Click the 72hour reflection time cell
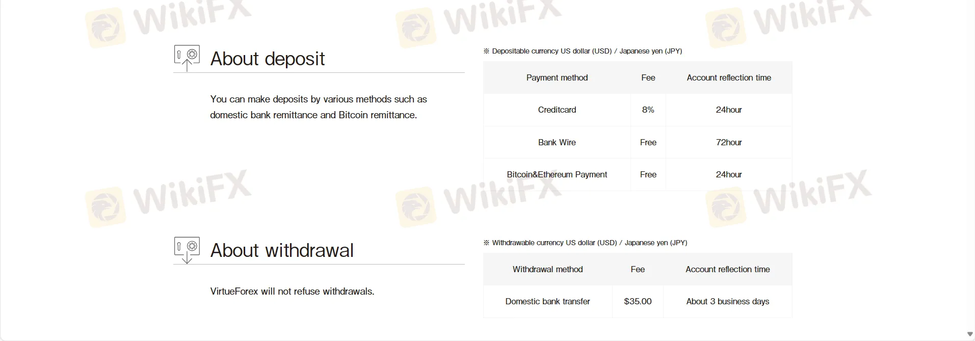The image size is (975, 341). [x=728, y=142]
